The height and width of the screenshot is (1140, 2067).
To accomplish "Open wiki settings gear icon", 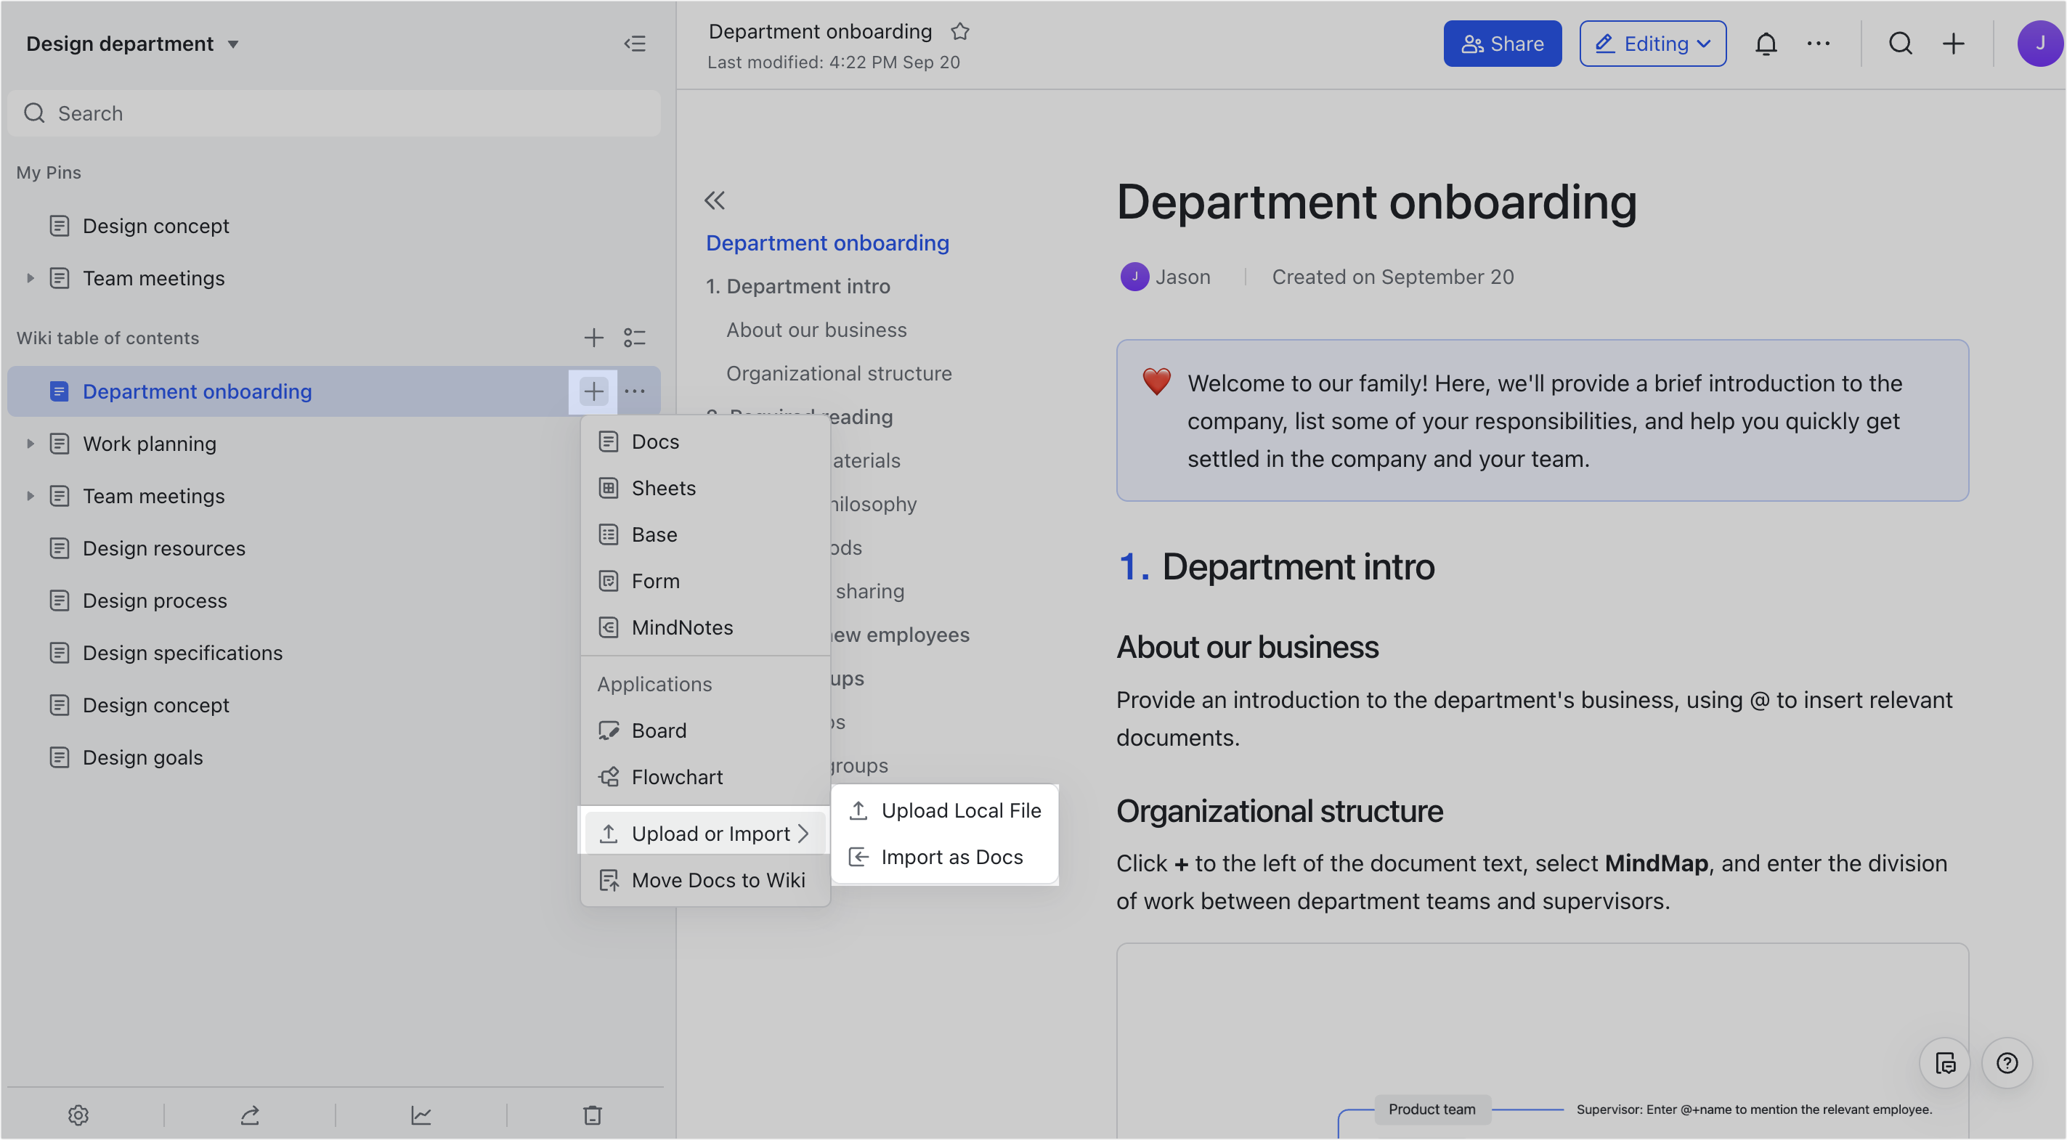I will tap(78, 1115).
